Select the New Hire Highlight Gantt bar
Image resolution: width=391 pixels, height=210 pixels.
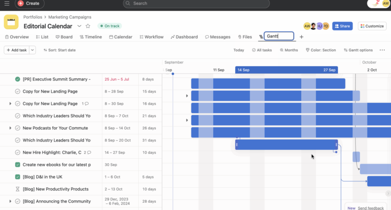pyautogui.click(x=286, y=144)
